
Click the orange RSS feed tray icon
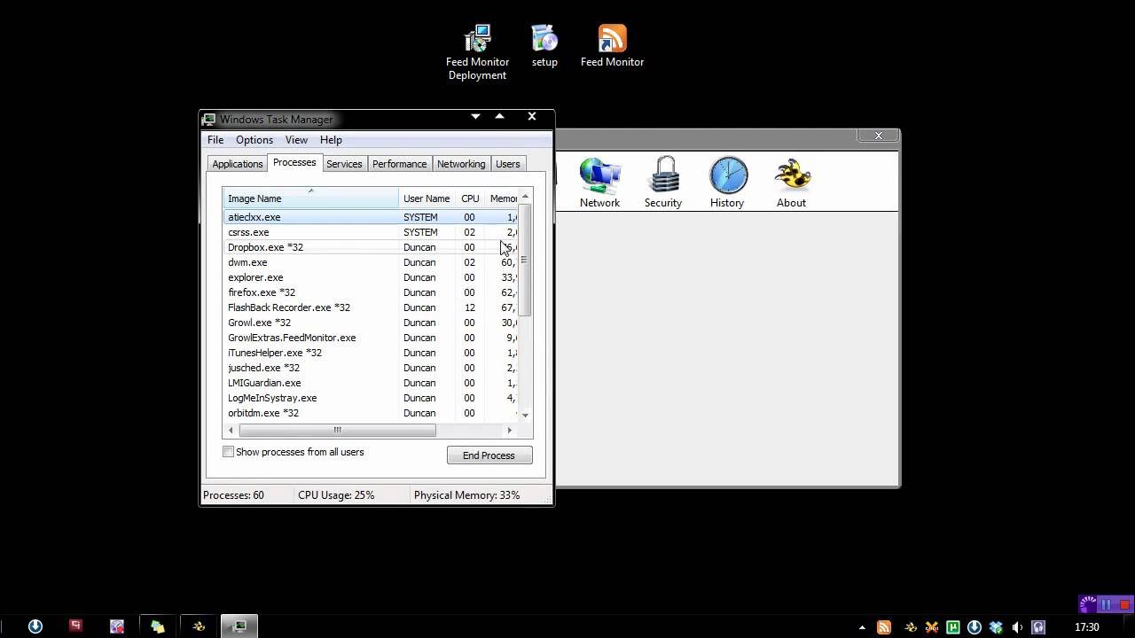(884, 627)
